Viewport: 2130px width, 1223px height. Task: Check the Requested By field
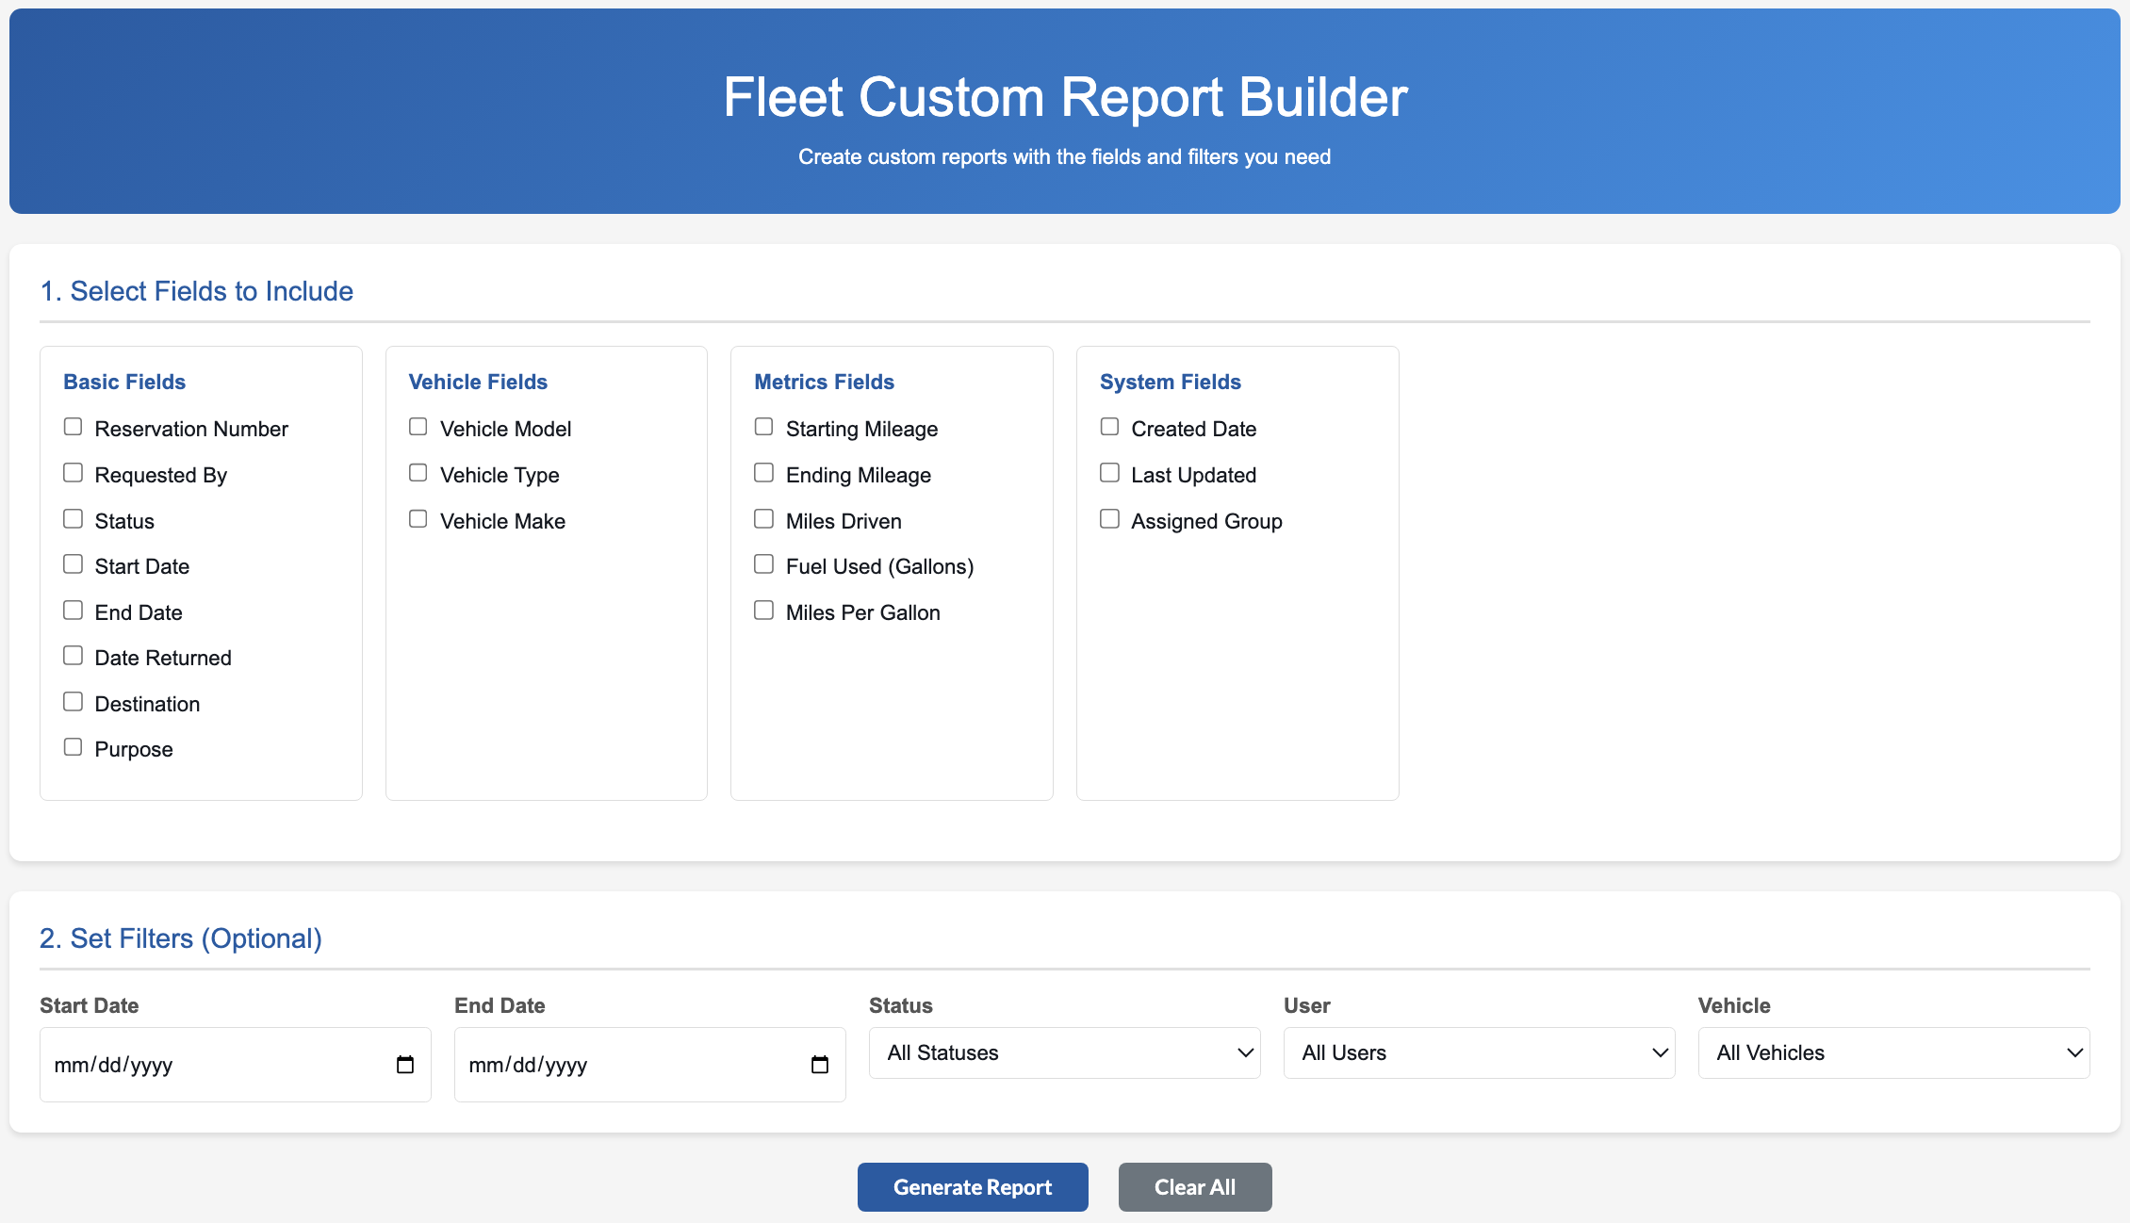pyautogui.click(x=73, y=473)
